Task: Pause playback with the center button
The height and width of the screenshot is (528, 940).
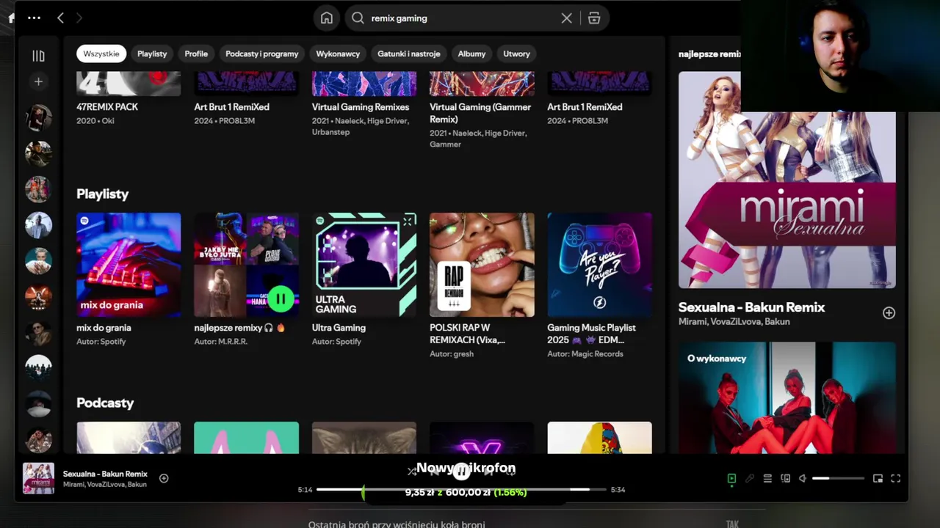Action: [x=461, y=471]
